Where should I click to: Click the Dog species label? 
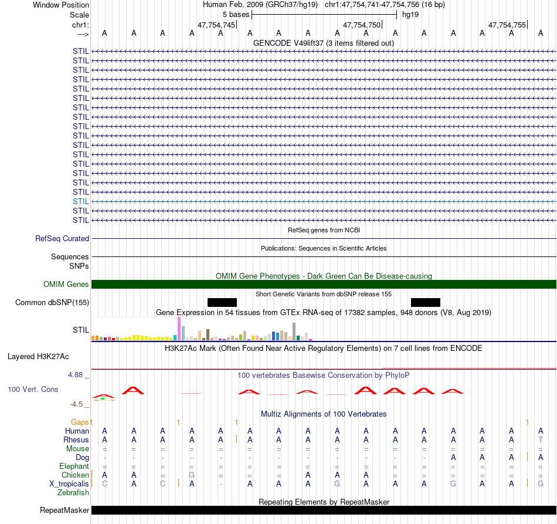click(x=82, y=458)
